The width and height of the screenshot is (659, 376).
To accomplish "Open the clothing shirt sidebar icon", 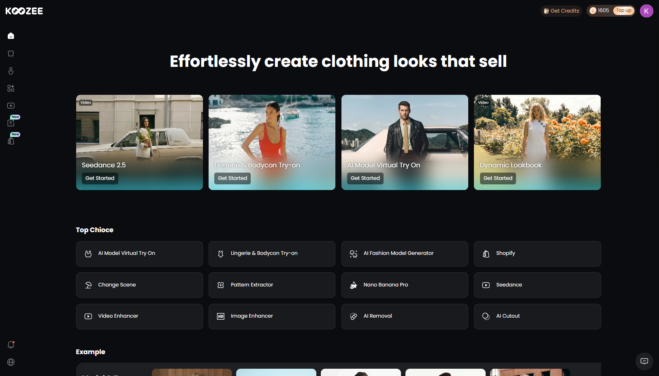I will (x=11, y=53).
